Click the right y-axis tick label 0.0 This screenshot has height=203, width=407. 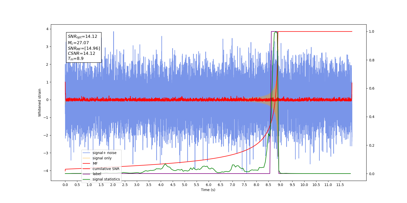372,174
